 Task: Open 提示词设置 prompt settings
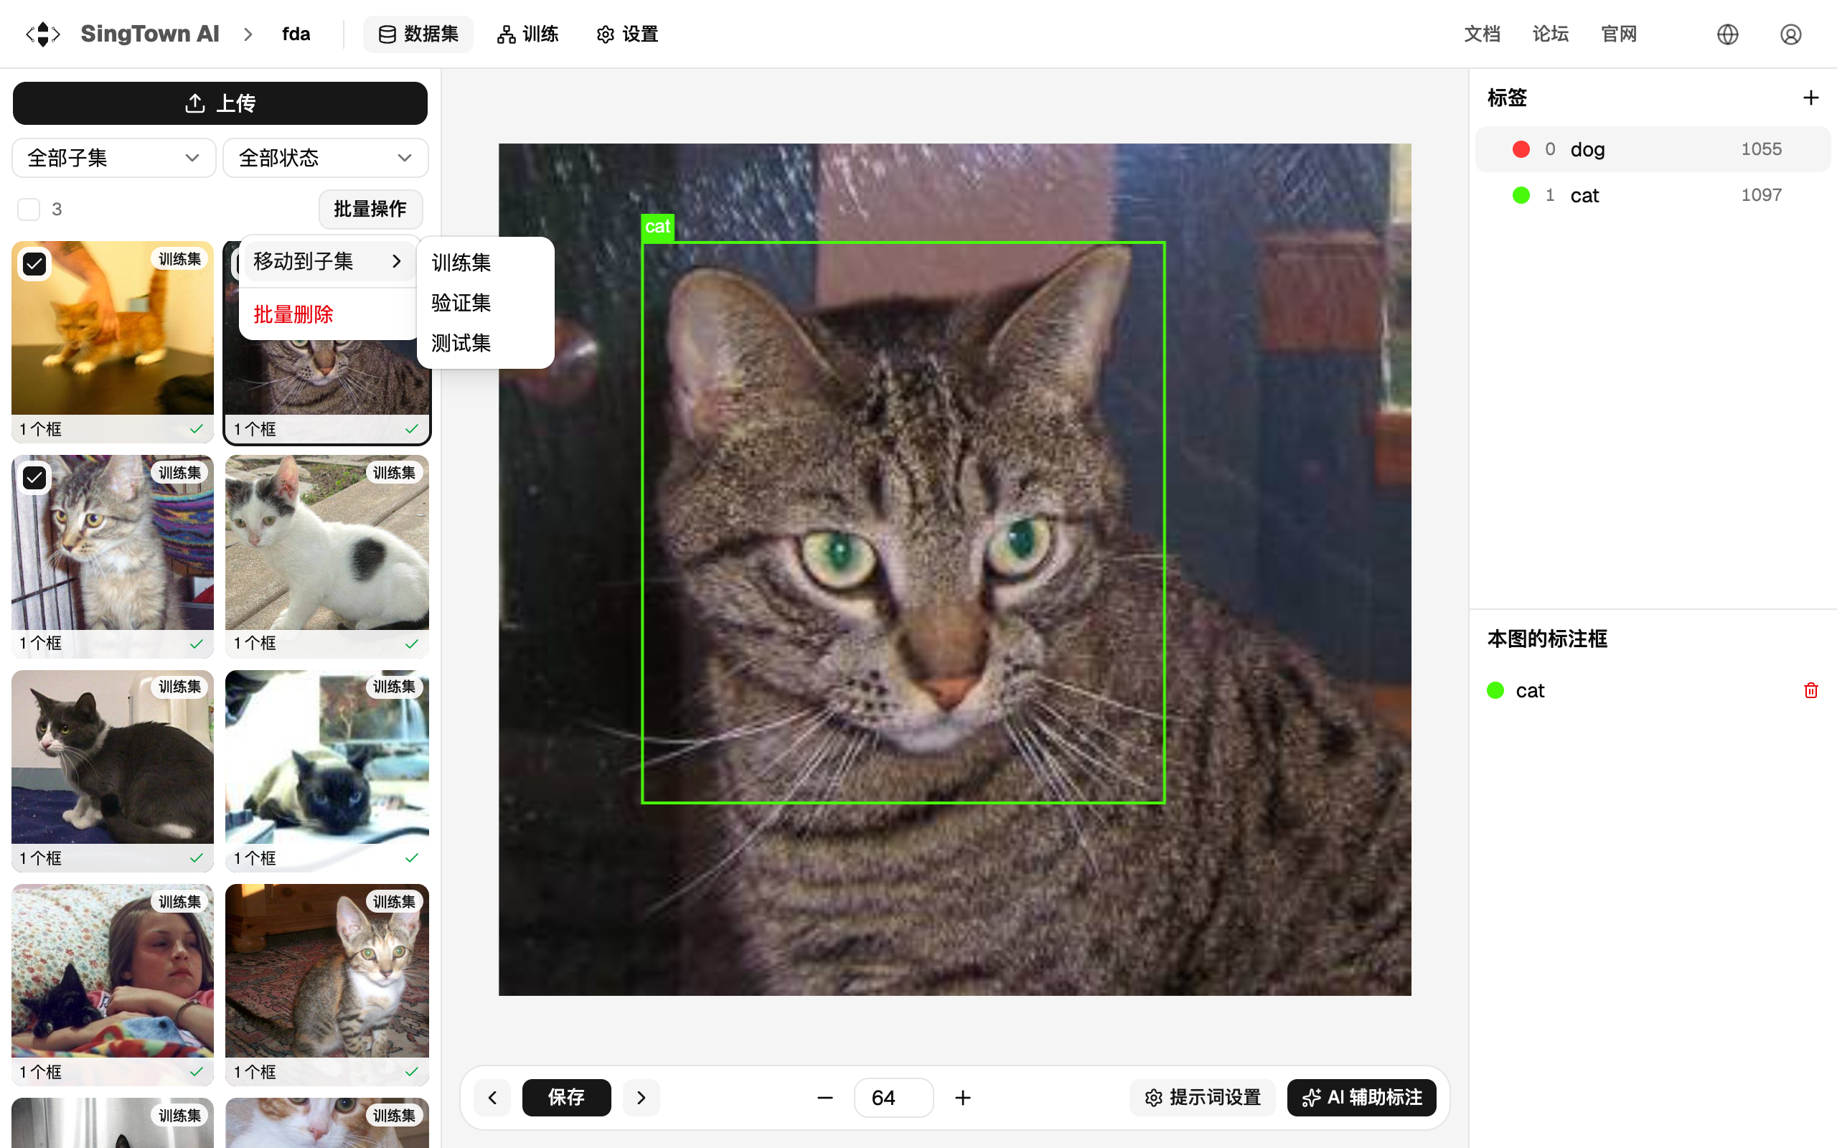point(1203,1097)
